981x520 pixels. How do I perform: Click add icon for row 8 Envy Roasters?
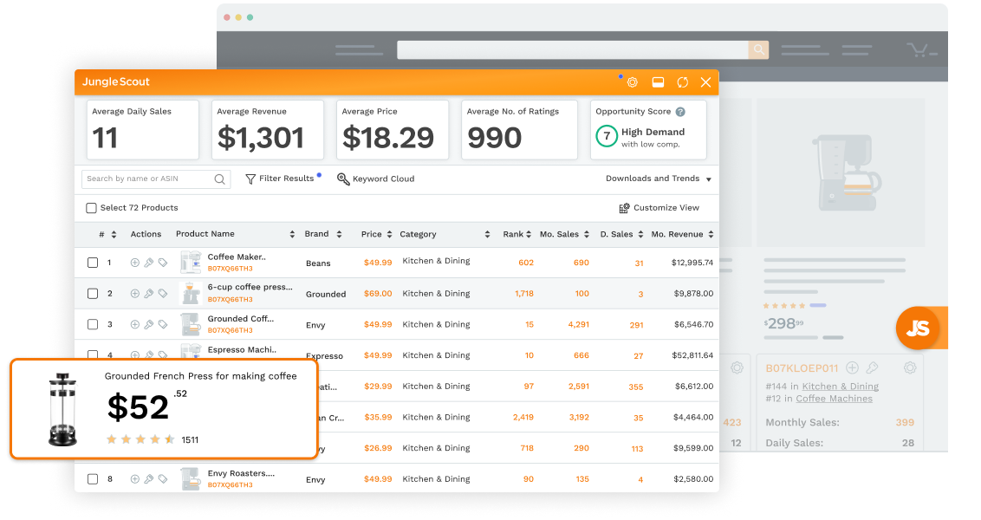(x=134, y=479)
